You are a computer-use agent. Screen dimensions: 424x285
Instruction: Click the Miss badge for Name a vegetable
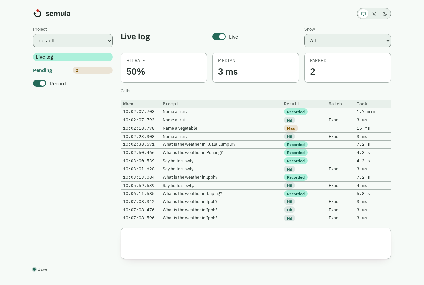pos(291,128)
